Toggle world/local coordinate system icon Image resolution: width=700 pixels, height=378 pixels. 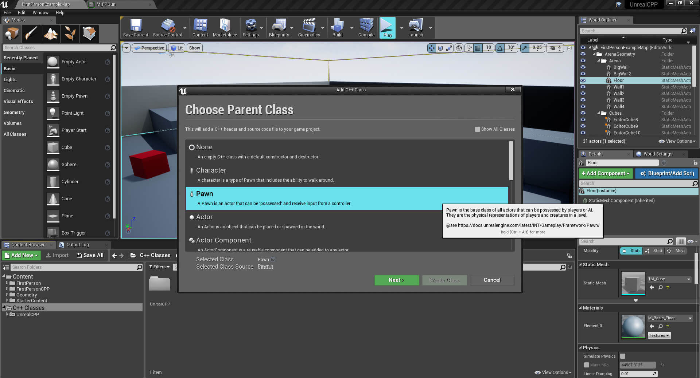[459, 48]
